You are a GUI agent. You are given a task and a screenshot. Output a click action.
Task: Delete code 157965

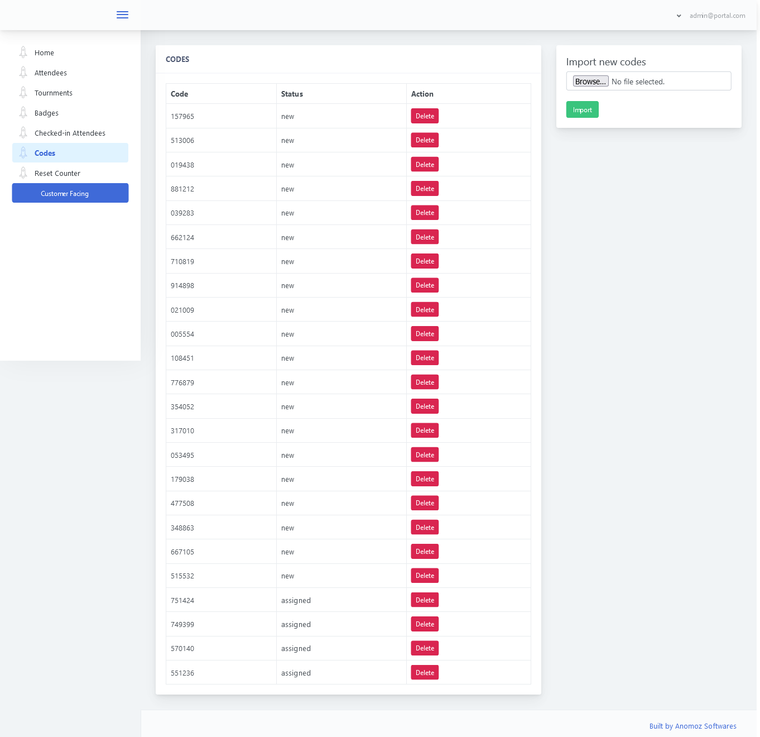(425, 116)
